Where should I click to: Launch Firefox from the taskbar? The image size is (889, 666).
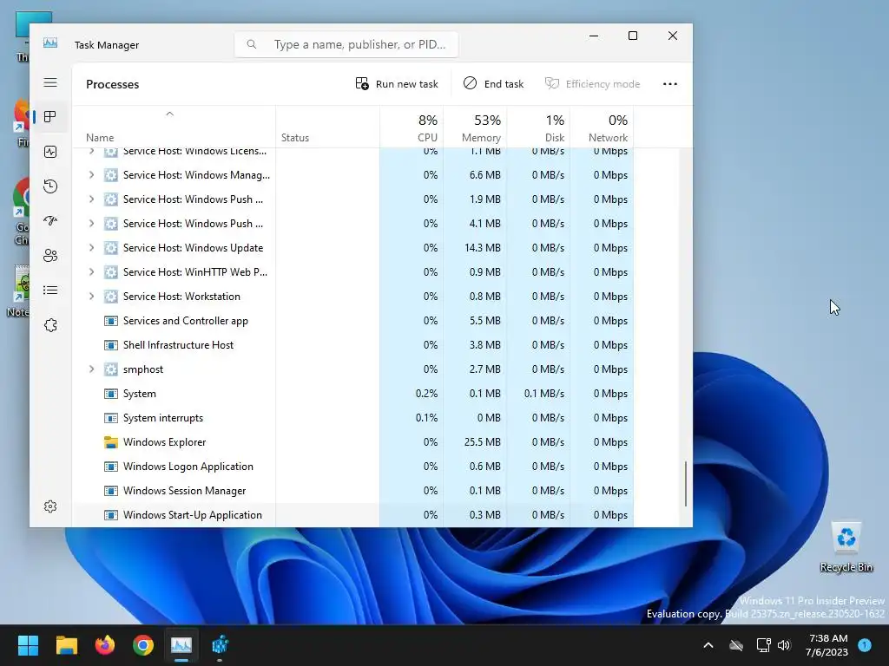[x=104, y=645]
